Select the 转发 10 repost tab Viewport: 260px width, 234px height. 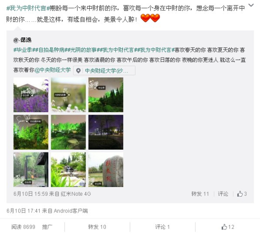(x=97, y=227)
